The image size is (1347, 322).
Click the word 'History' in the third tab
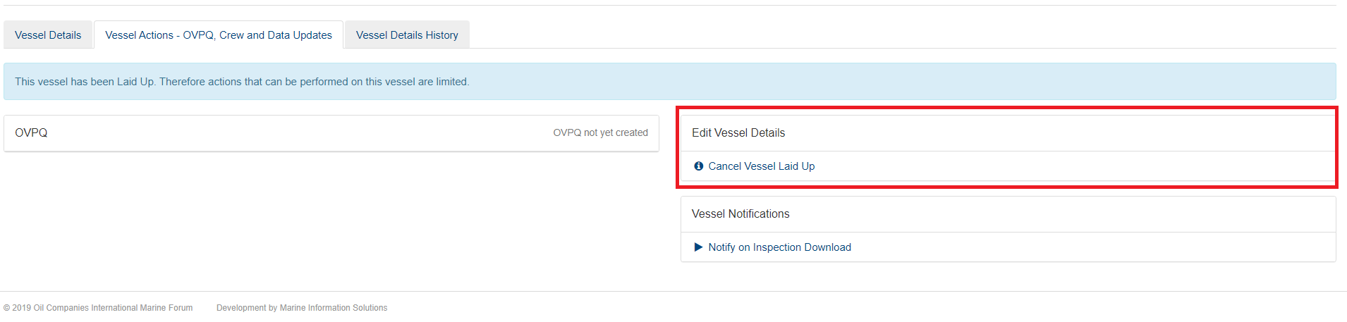(x=441, y=35)
